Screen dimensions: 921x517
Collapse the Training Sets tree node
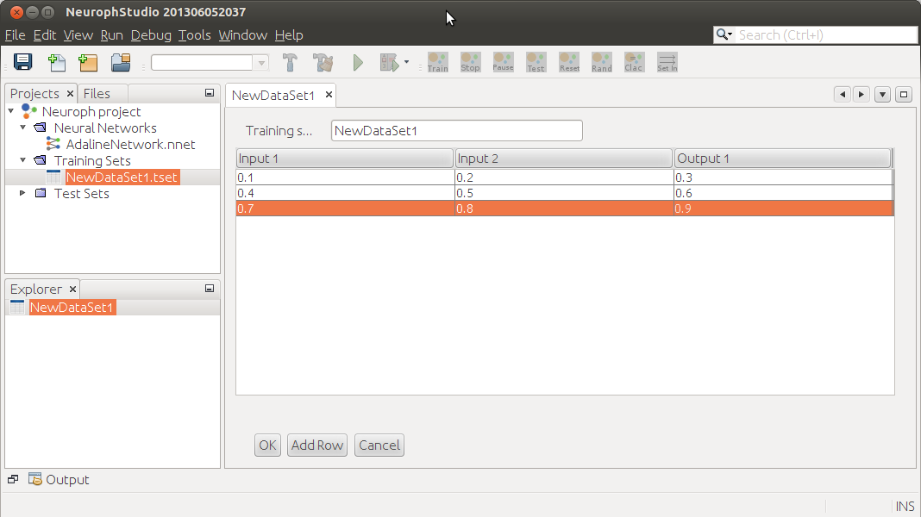click(x=23, y=160)
